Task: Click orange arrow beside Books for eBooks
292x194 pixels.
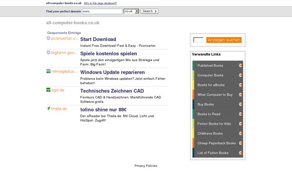Action: tap(240, 85)
